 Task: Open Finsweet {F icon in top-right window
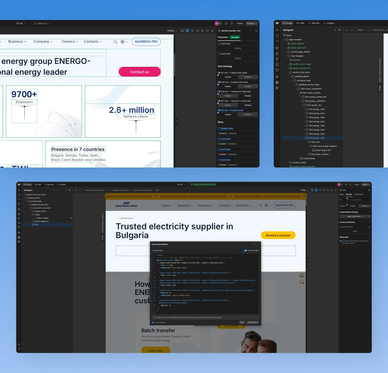tap(277, 88)
